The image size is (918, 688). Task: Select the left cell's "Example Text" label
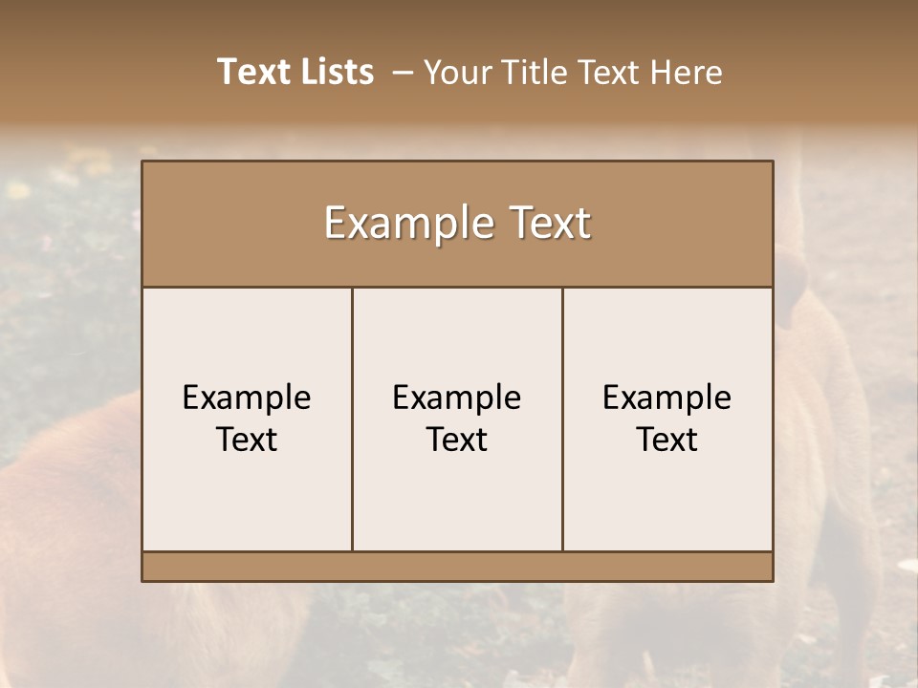pos(247,419)
